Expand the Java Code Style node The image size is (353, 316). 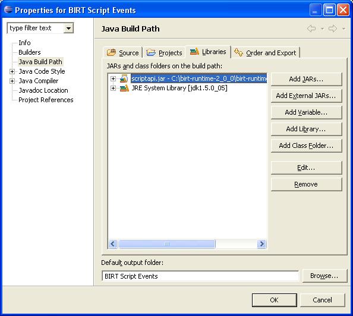pyautogui.click(x=12, y=71)
